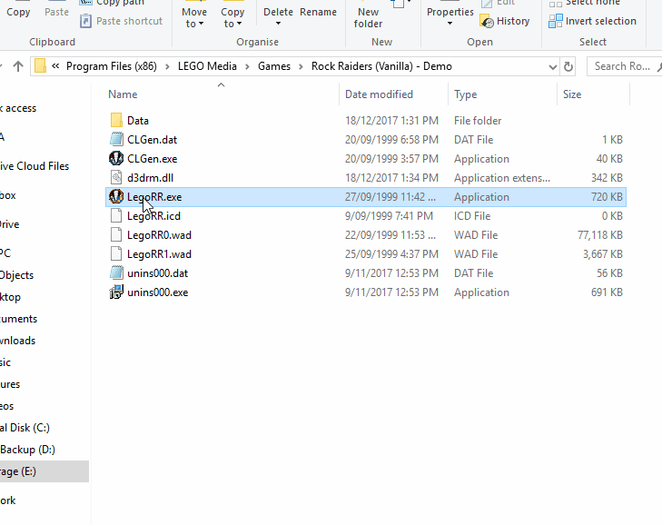
Task: Click the CLGen.dat file icon
Action: tap(116, 139)
